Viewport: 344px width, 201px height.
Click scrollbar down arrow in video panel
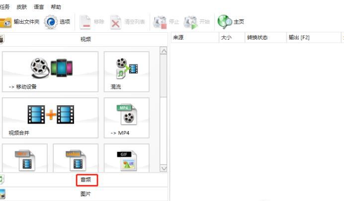[x=163, y=168]
